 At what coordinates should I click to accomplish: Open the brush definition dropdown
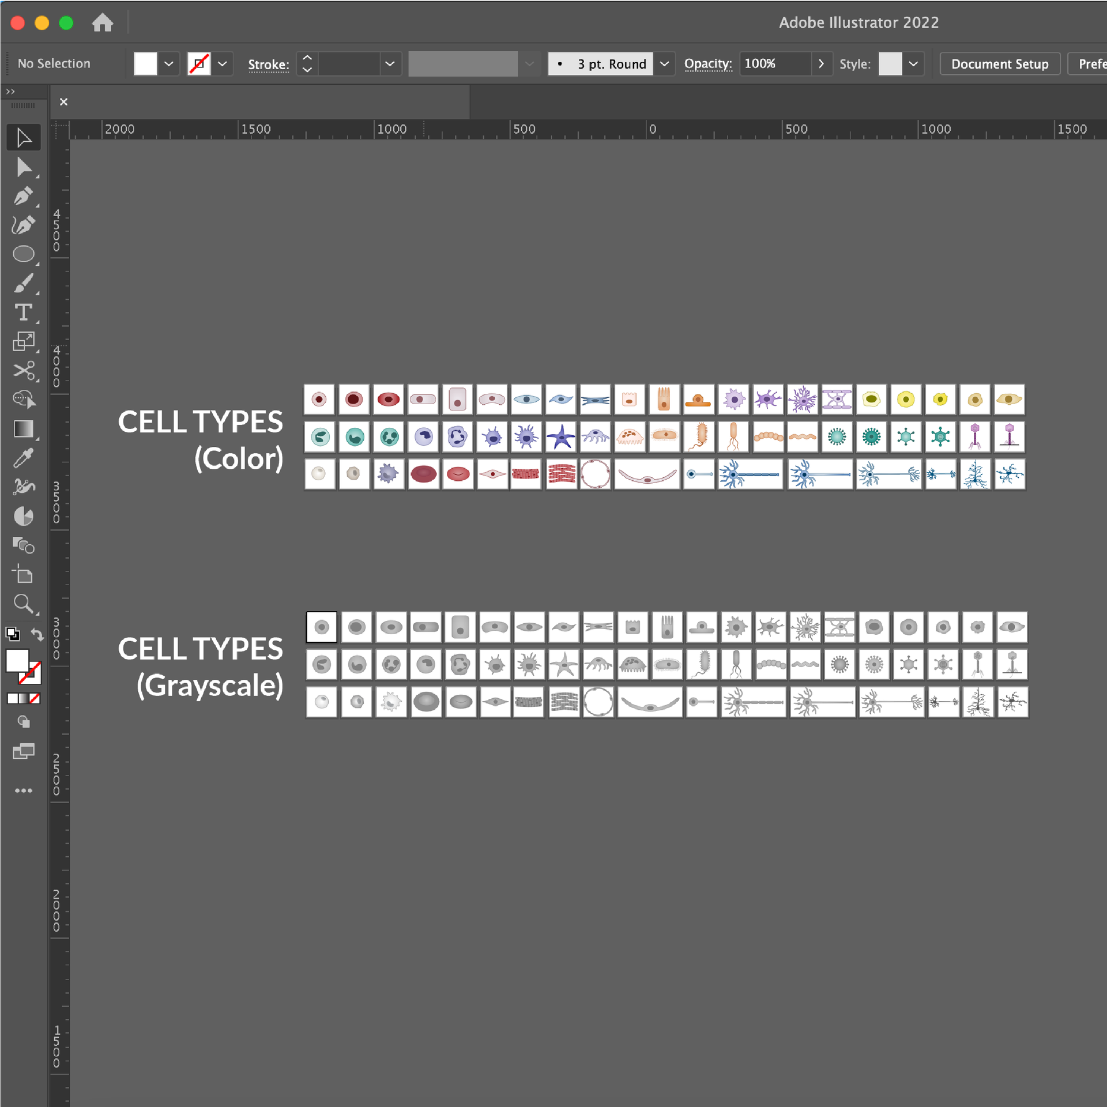pyautogui.click(x=529, y=63)
